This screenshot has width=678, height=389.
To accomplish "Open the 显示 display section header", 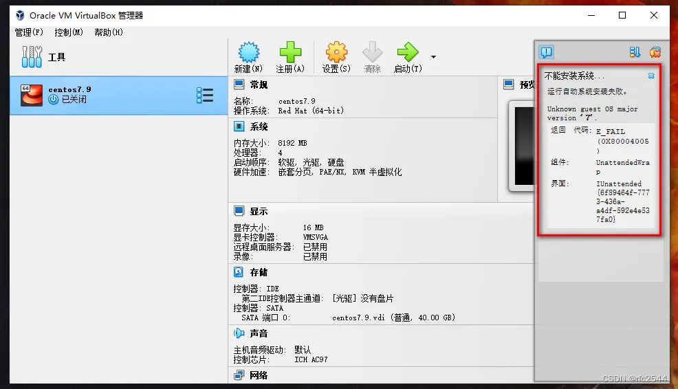I will [259, 212].
